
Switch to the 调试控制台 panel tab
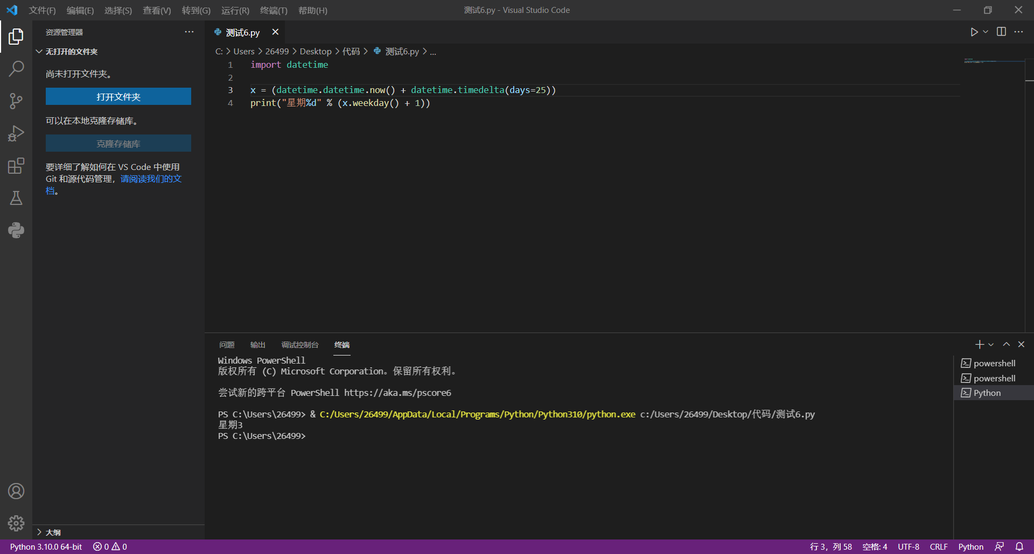[x=300, y=345]
